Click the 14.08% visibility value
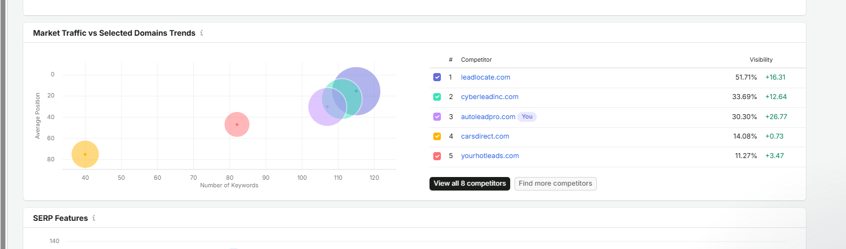 tap(745, 136)
